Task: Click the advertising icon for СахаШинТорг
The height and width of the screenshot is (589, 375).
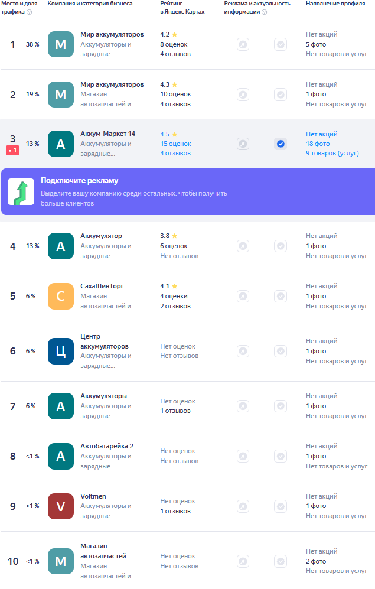Action: click(x=243, y=296)
